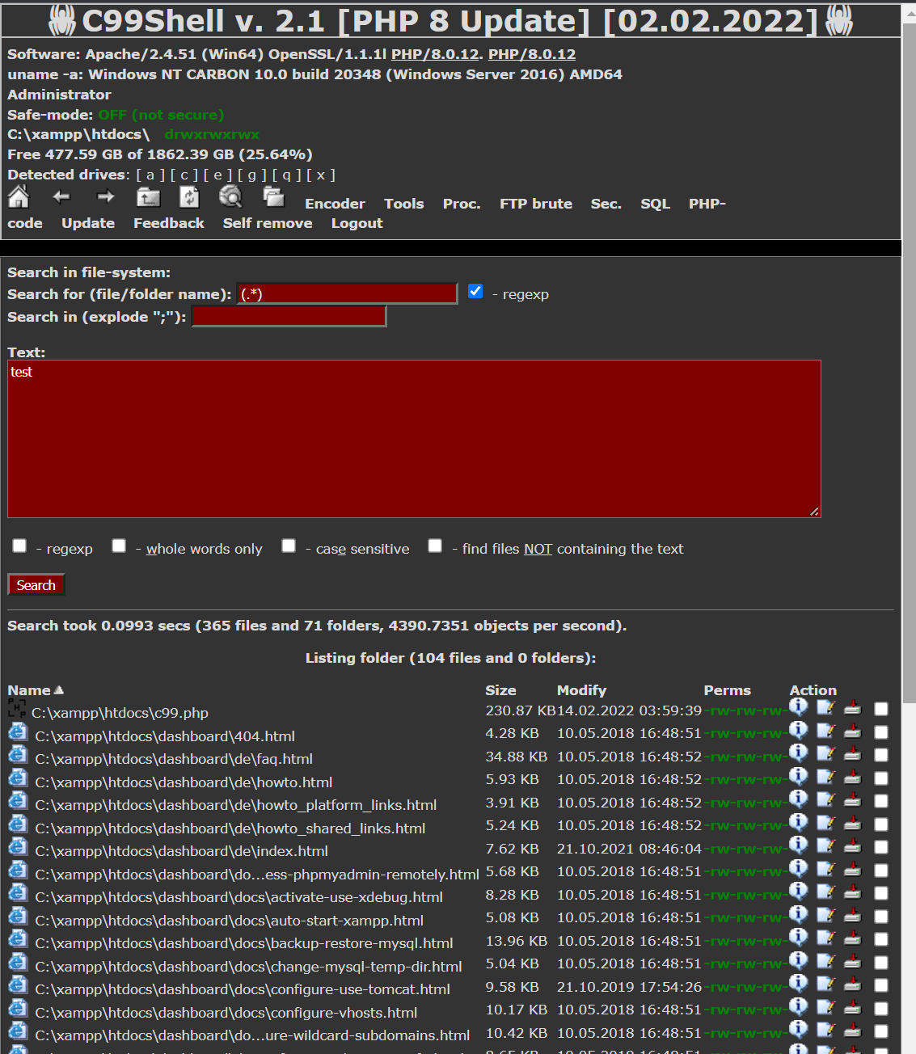
Task: Download the c99.php file
Action: [852, 708]
